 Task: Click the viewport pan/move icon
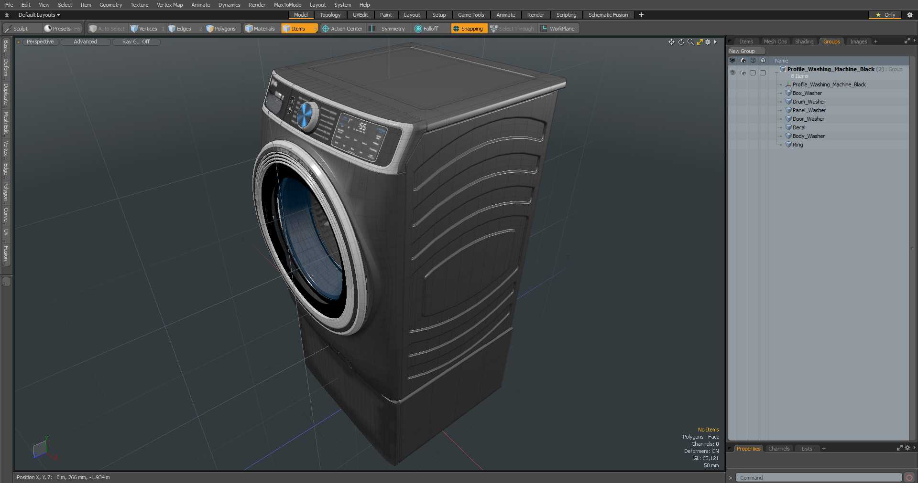[x=671, y=42]
